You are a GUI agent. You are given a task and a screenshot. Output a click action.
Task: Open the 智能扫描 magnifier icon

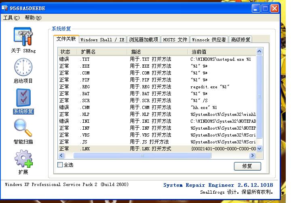(x=23, y=128)
